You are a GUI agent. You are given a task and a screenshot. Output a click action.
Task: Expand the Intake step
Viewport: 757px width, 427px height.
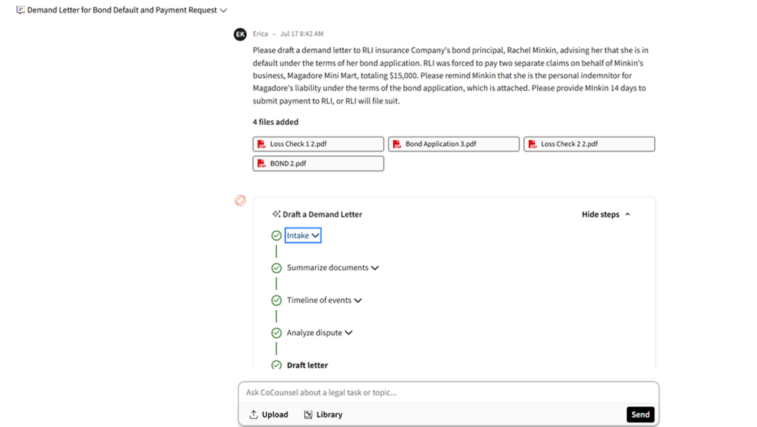pyautogui.click(x=303, y=235)
